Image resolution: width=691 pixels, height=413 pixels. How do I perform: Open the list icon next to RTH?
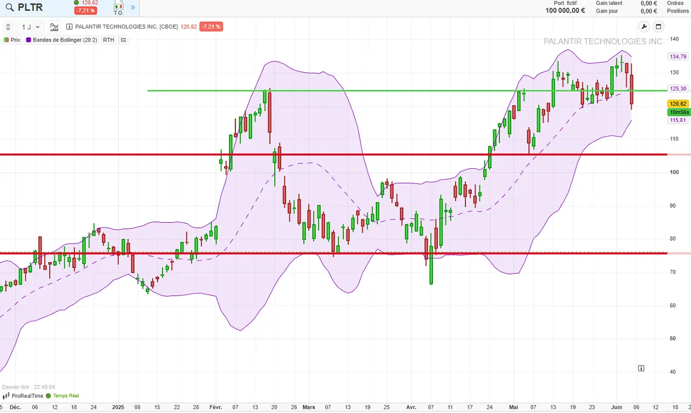(124, 40)
